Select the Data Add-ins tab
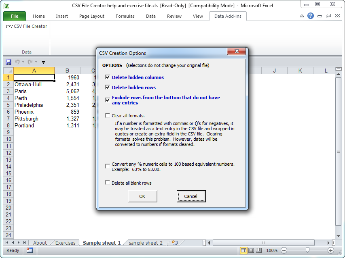345x258 pixels. click(228, 16)
